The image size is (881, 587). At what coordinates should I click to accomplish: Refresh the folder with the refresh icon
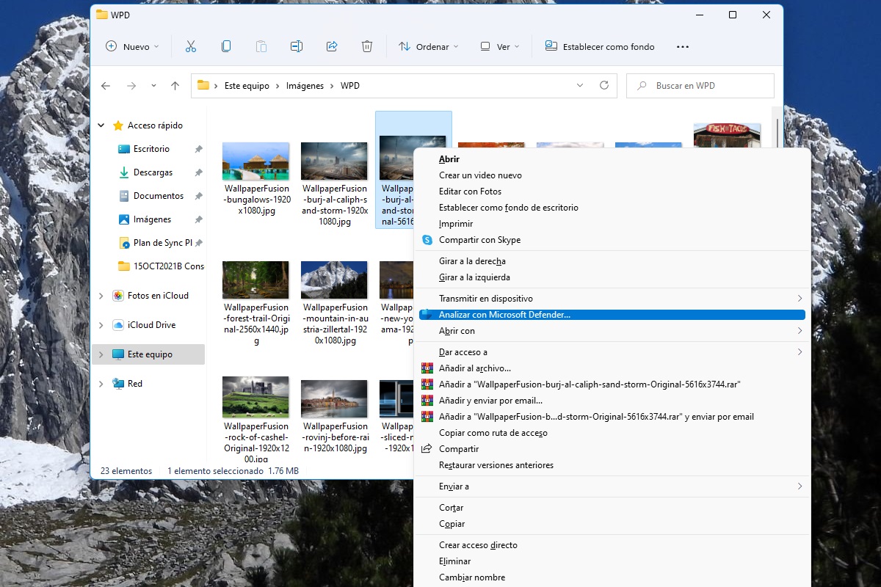604,85
